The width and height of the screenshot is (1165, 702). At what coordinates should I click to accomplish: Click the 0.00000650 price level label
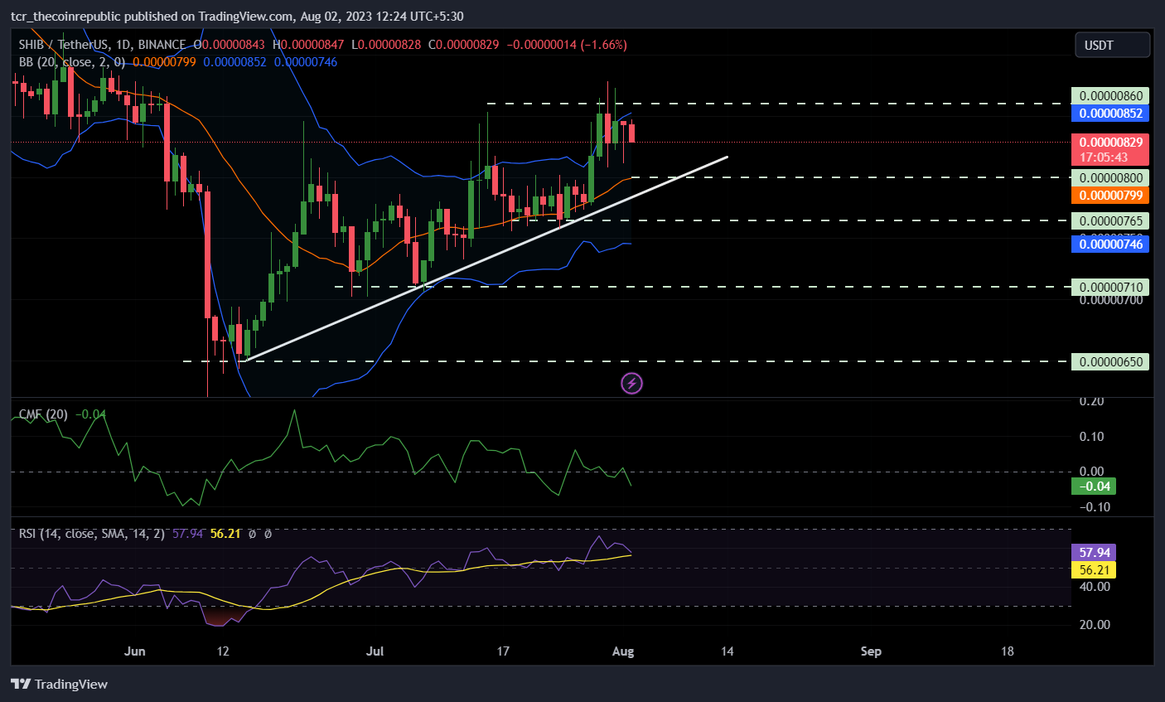pos(1110,362)
